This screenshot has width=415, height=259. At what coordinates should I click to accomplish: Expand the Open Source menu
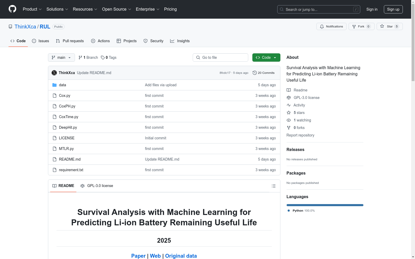(117, 9)
